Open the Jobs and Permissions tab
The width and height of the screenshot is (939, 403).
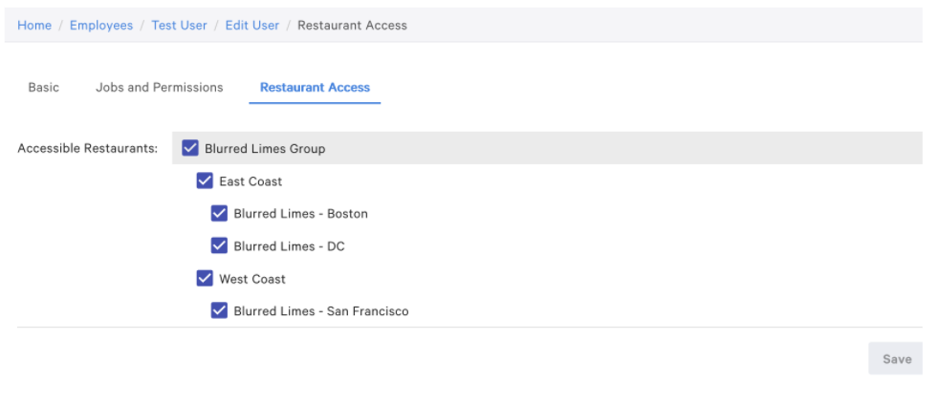coord(160,87)
